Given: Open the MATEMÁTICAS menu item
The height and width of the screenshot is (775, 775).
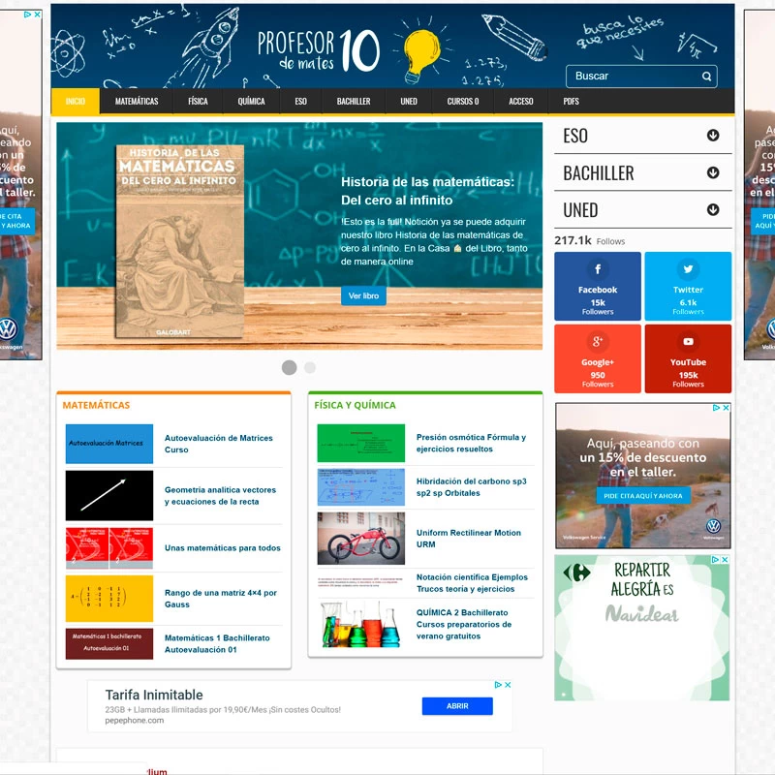Looking at the screenshot, I should point(137,102).
